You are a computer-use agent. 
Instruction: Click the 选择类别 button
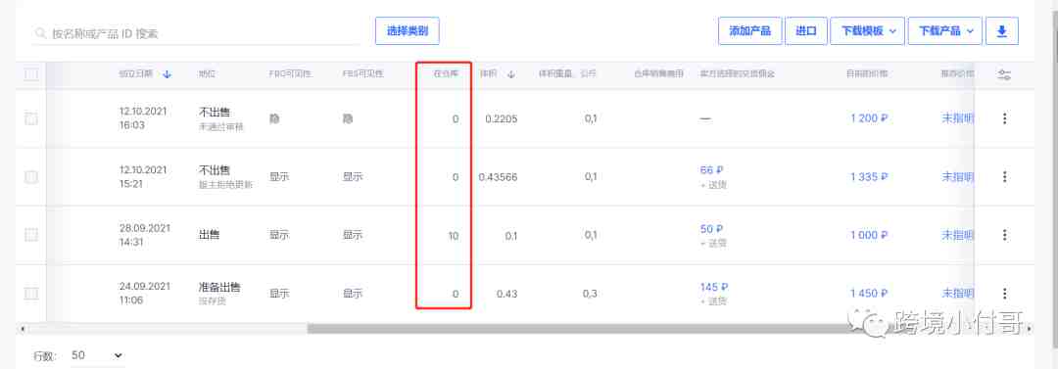point(407,31)
